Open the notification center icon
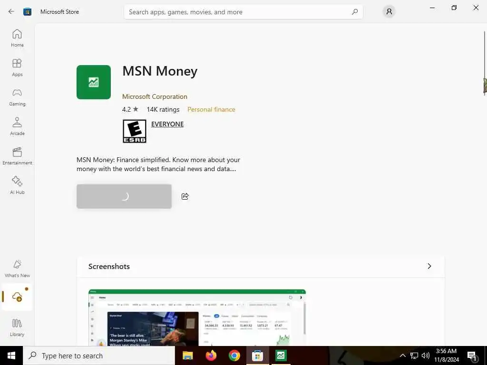Screen dimensions: 487x365 pos(472,355)
